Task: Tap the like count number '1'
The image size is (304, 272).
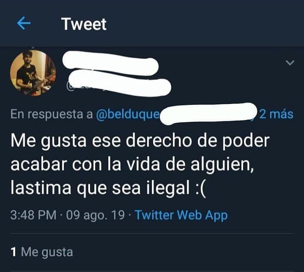Action: pos(13,252)
